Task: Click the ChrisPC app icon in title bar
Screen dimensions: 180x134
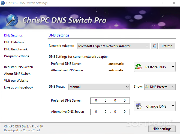Action: (3, 3)
